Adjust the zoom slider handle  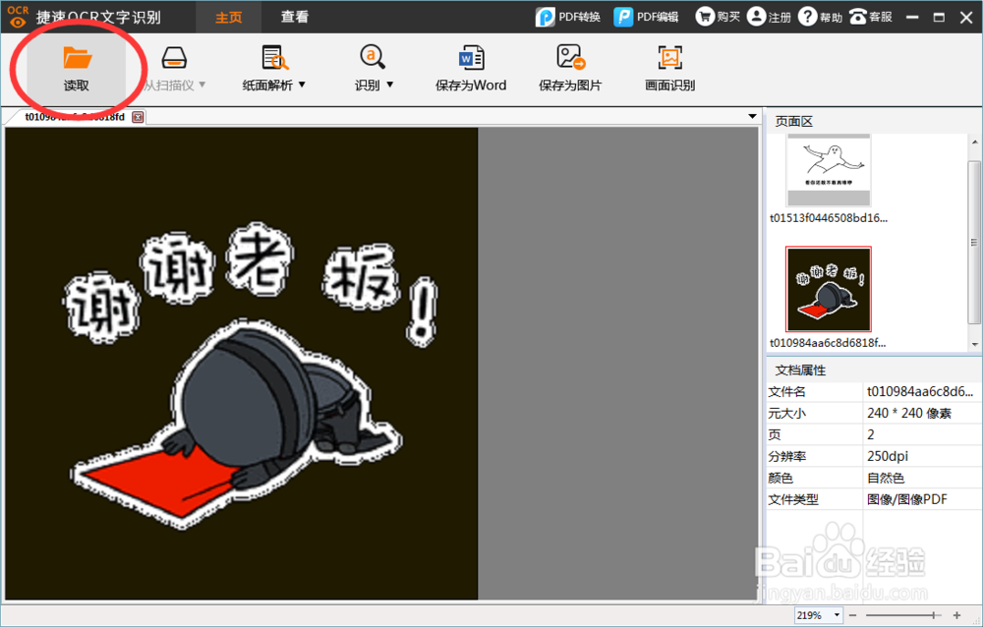coord(934,616)
